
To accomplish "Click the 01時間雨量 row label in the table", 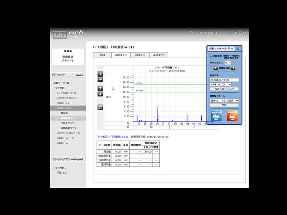I will coord(104,156).
